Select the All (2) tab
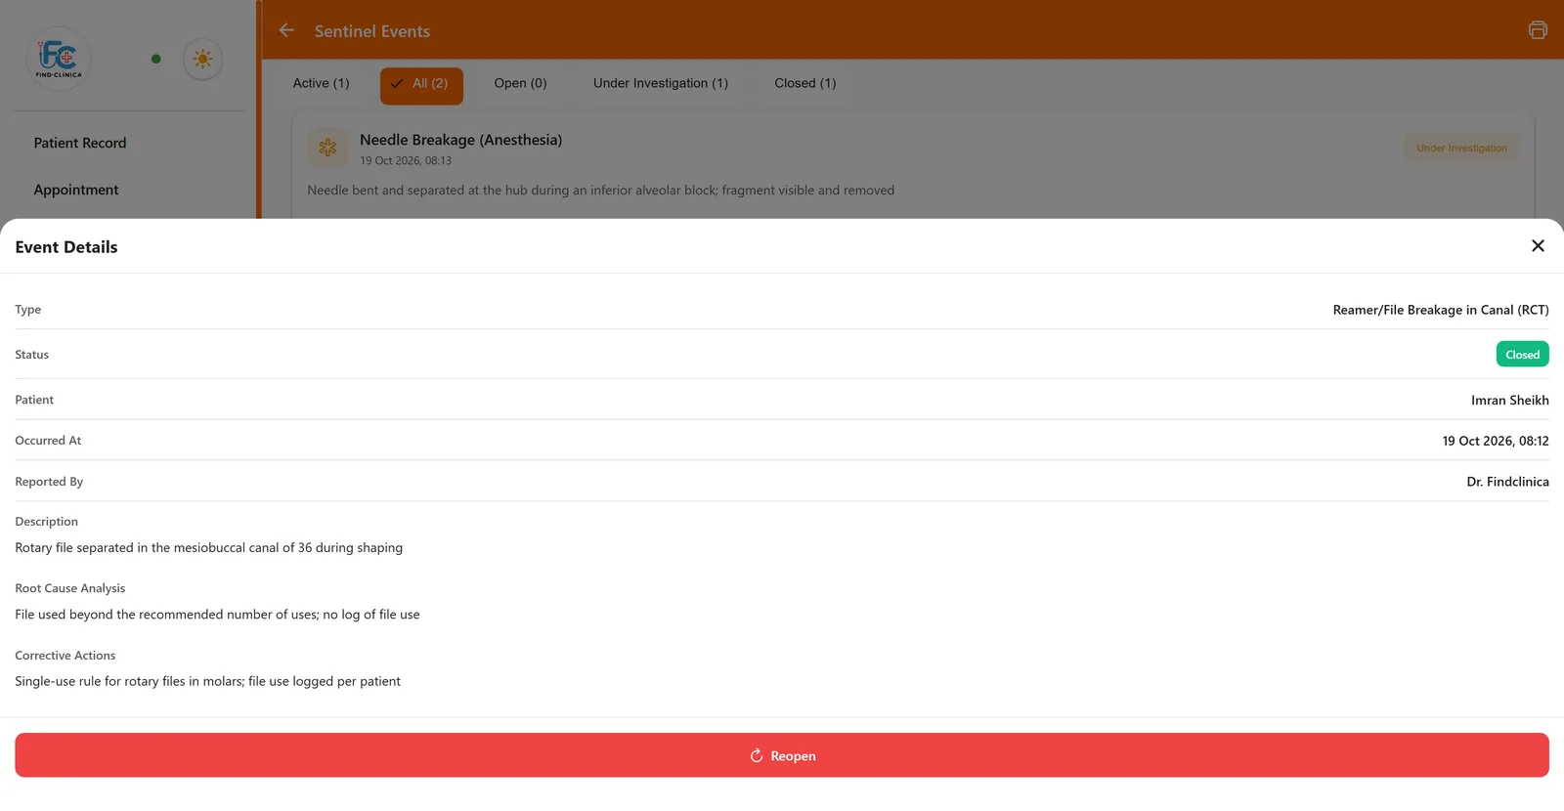1564x811 pixels. [x=421, y=85]
